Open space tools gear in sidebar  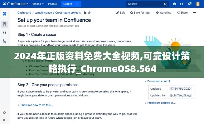tap(4, 113)
